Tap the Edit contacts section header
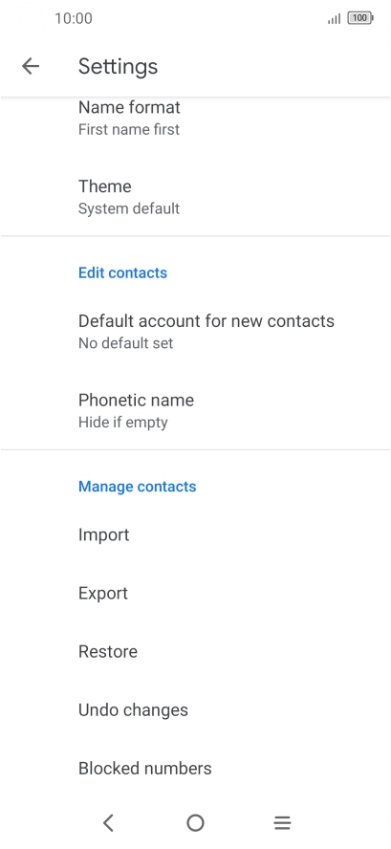The height and width of the screenshot is (849, 391). click(123, 272)
